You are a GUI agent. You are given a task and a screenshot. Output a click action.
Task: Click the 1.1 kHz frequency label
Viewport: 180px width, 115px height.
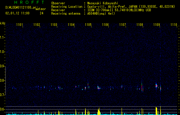click(2, 37)
